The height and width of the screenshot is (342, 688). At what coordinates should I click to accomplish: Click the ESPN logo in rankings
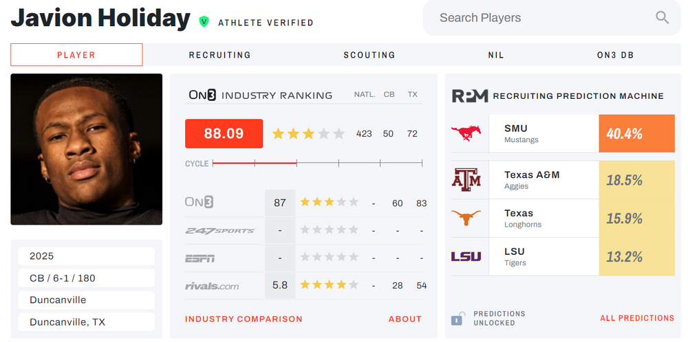(x=200, y=258)
